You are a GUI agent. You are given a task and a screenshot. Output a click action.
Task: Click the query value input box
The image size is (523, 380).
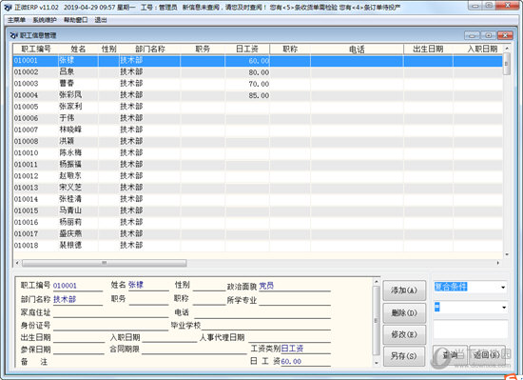pyautogui.click(x=471, y=329)
